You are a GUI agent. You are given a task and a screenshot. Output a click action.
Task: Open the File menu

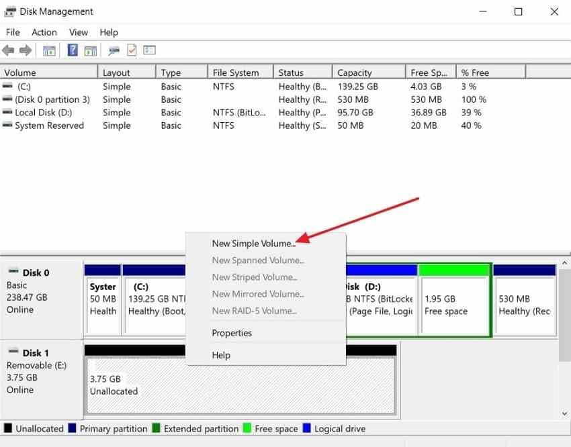click(x=13, y=32)
